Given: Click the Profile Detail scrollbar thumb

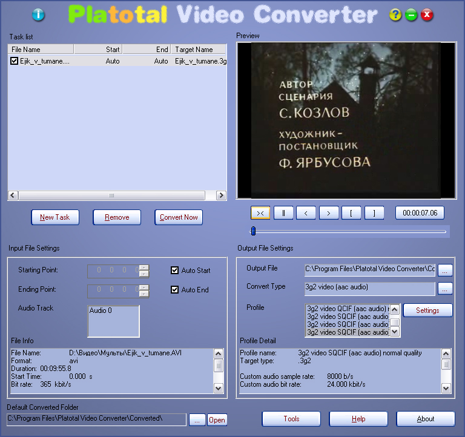Looking at the screenshot, I should coord(446,364).
